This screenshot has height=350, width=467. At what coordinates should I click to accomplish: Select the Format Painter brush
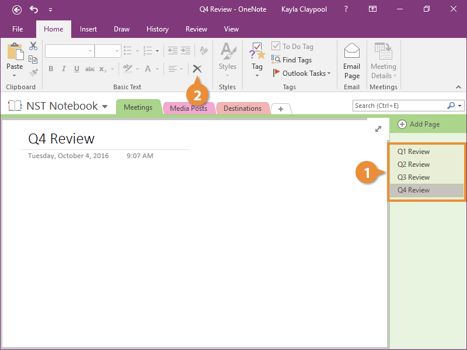tap(33, 72)
